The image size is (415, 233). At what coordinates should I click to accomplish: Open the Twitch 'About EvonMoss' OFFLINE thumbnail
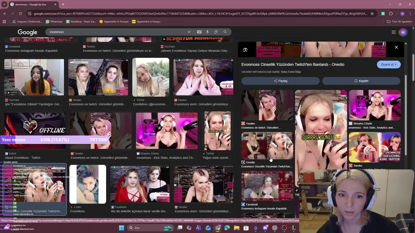coord(35,131)
